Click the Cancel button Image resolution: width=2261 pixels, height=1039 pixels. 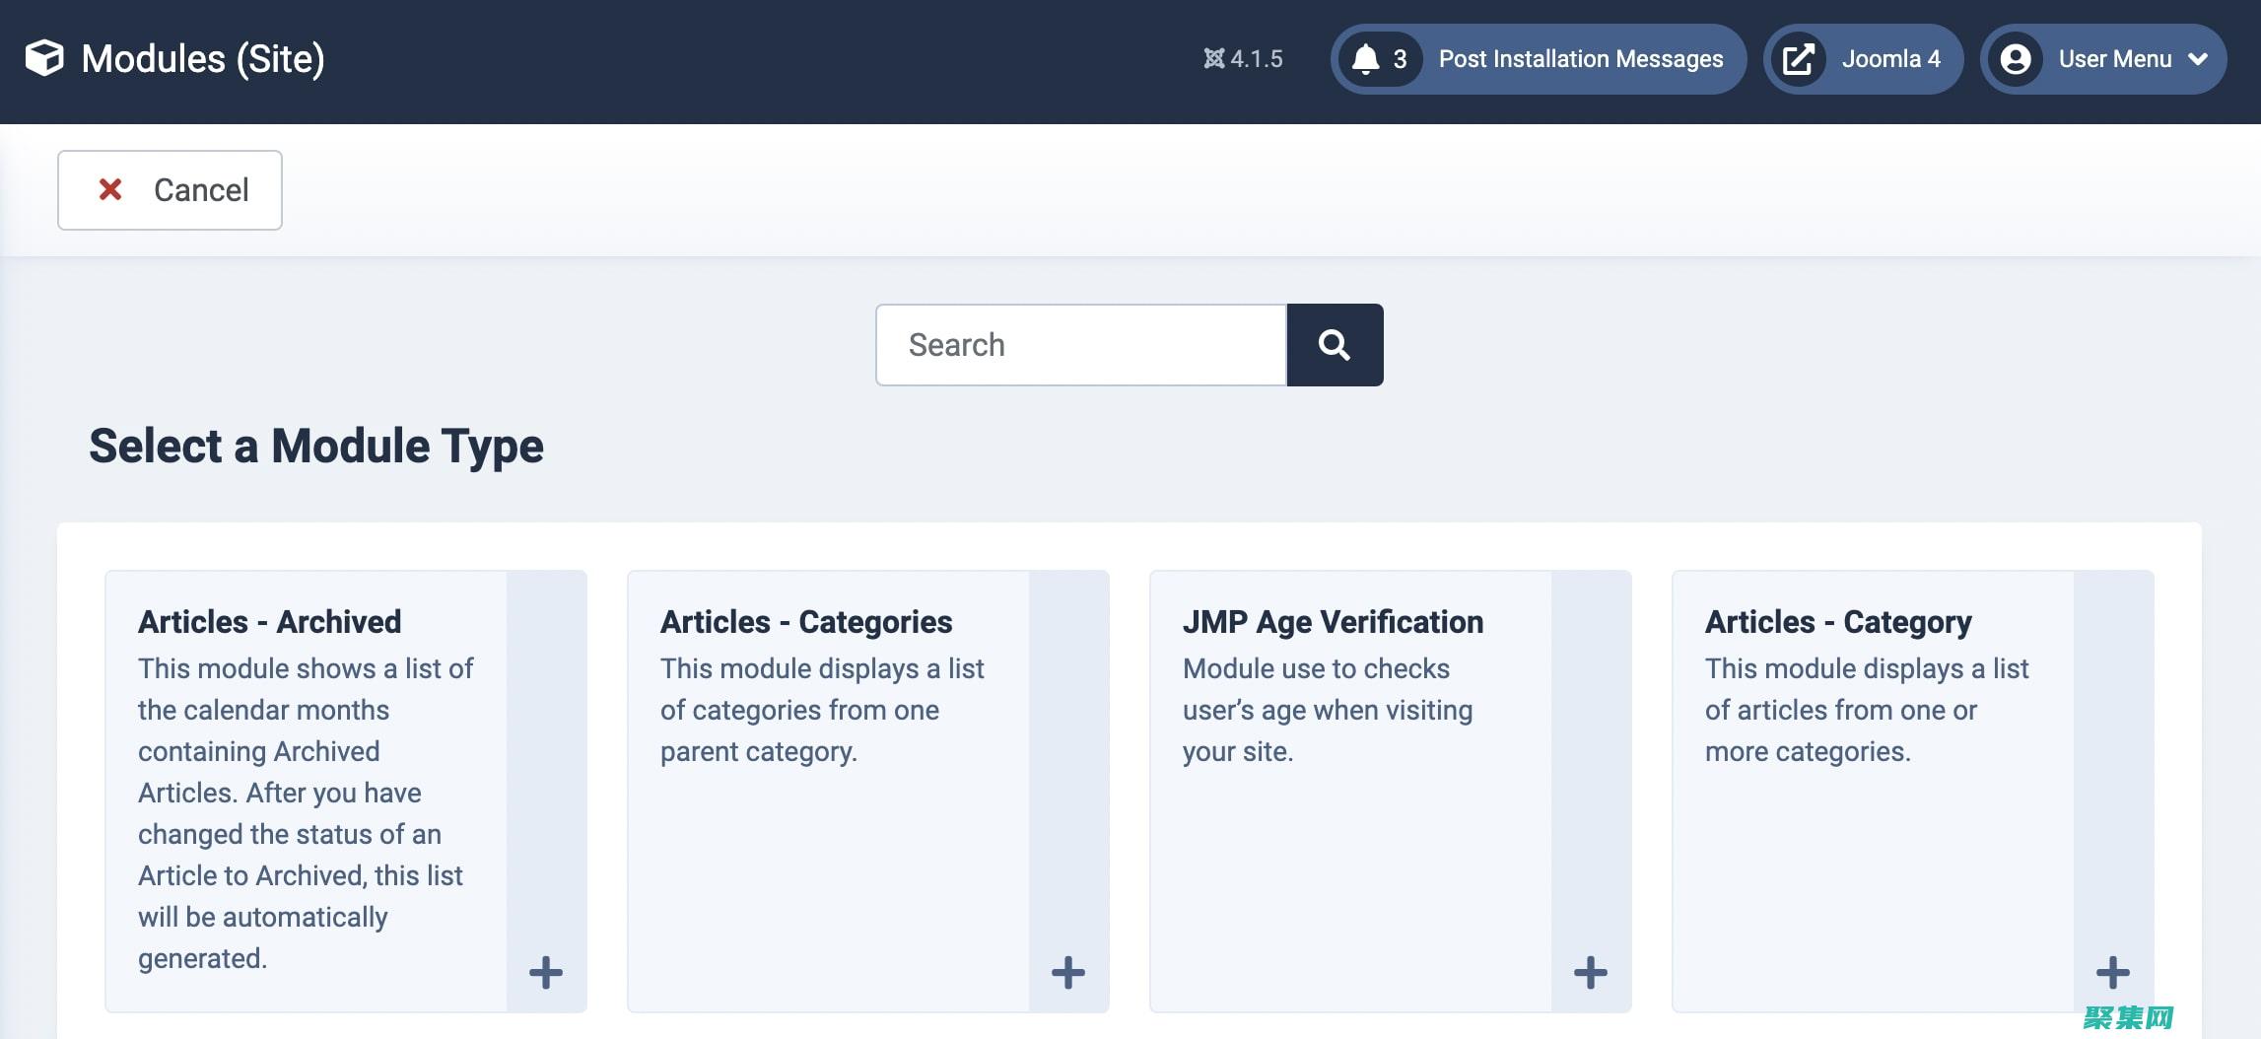pyautogui.click(x=169, y=188)
